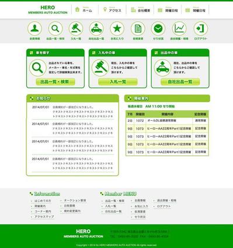
Task: Click the ログアウト exit-door icon
Action: [x=201, y=29]
